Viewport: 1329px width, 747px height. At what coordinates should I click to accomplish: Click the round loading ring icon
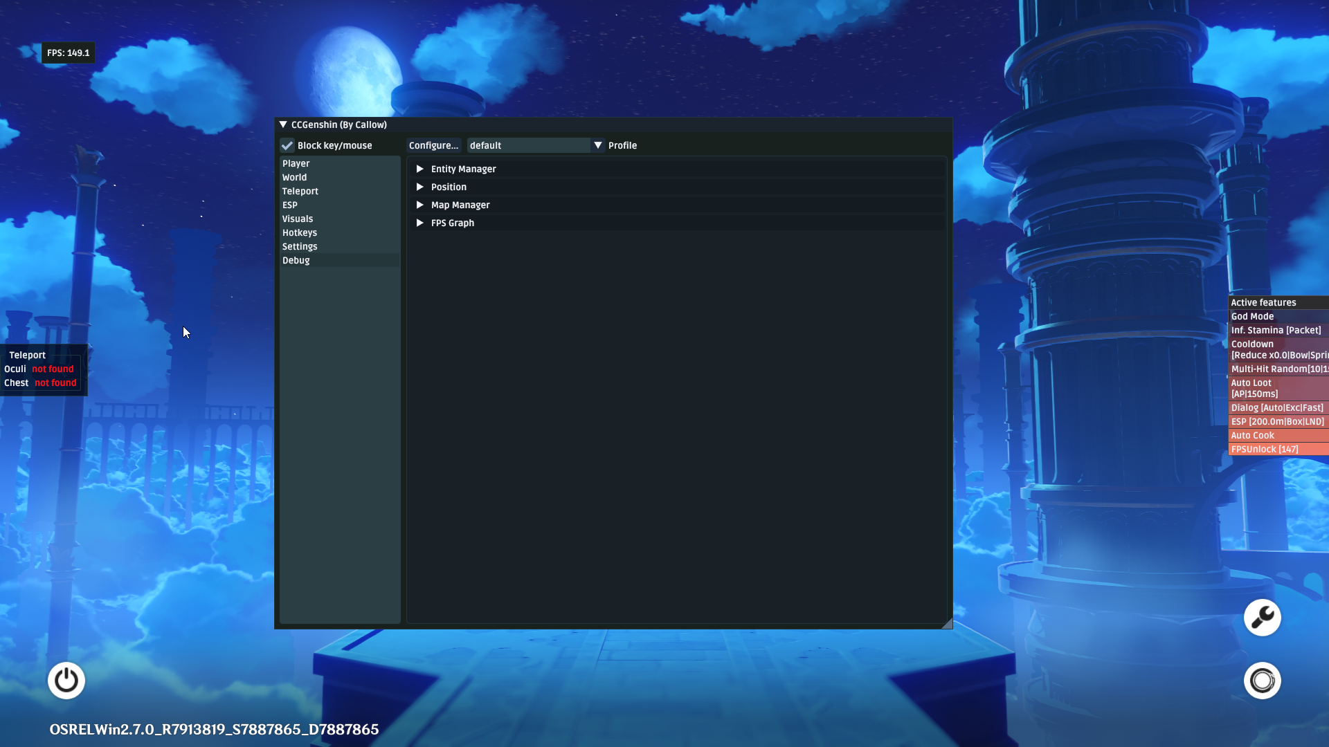1263,681
